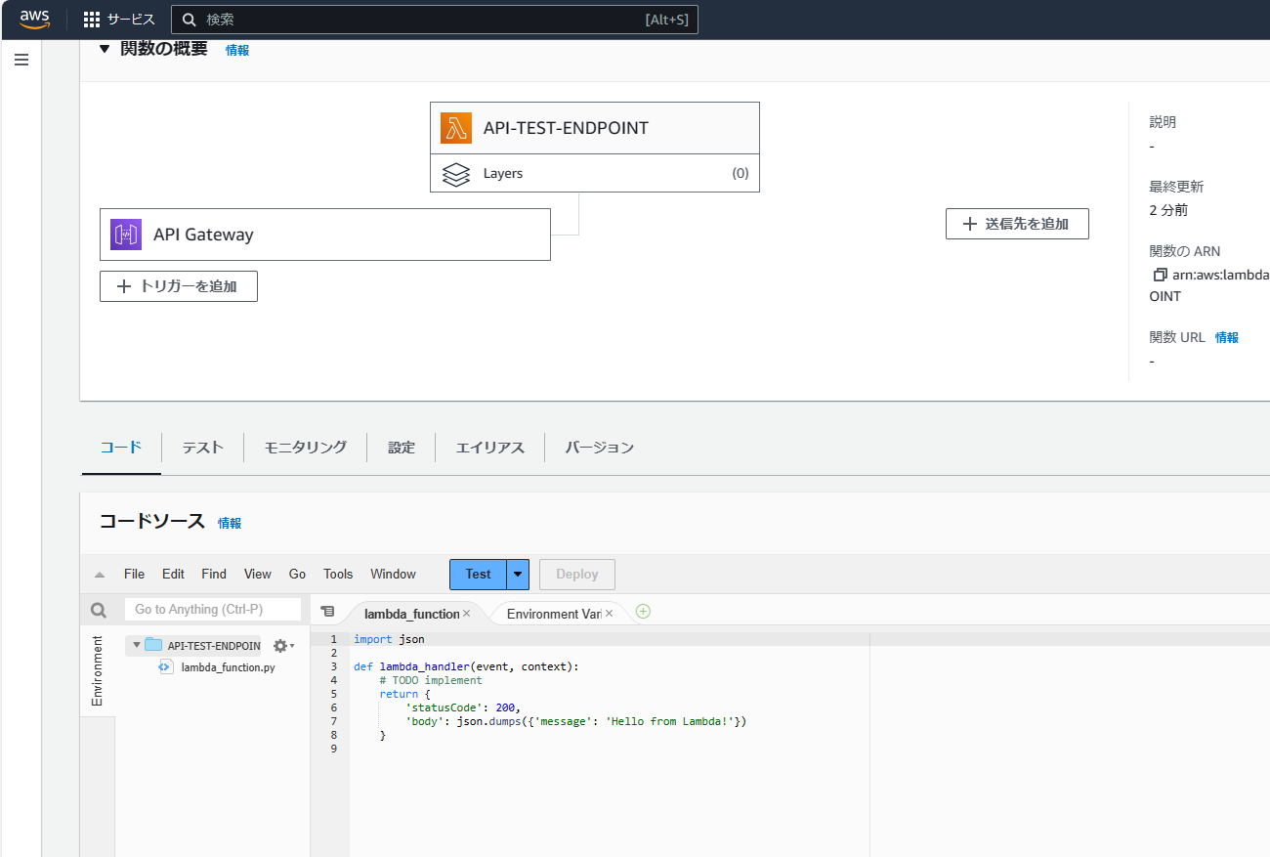Click the 'statusCode': 200 line
This screenshot has width=1270, height=857.
click(464, 707)
